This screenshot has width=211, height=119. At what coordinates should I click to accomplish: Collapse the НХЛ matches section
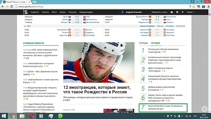coord(25,26)
